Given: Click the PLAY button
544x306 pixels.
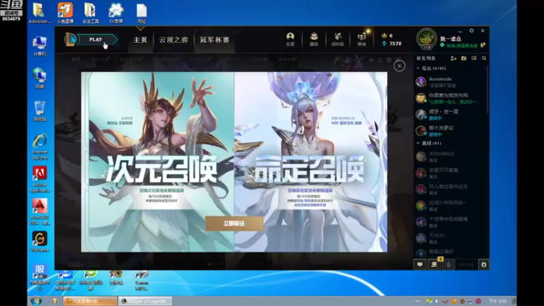Looking at the screenshot, I should pos(97,39).
